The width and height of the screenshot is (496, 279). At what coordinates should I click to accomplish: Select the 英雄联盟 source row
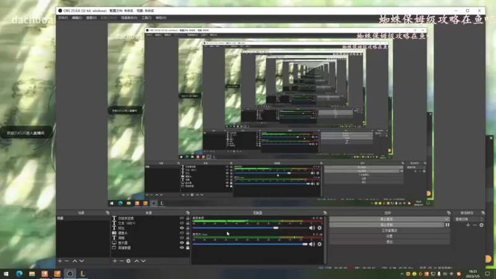(151, 247)
